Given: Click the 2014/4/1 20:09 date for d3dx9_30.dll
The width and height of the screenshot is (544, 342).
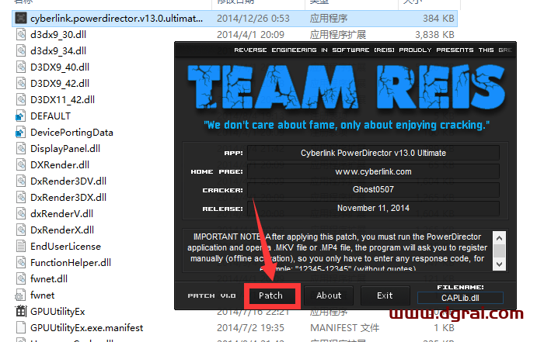Looking at the screenshot, I should (250, 35).
